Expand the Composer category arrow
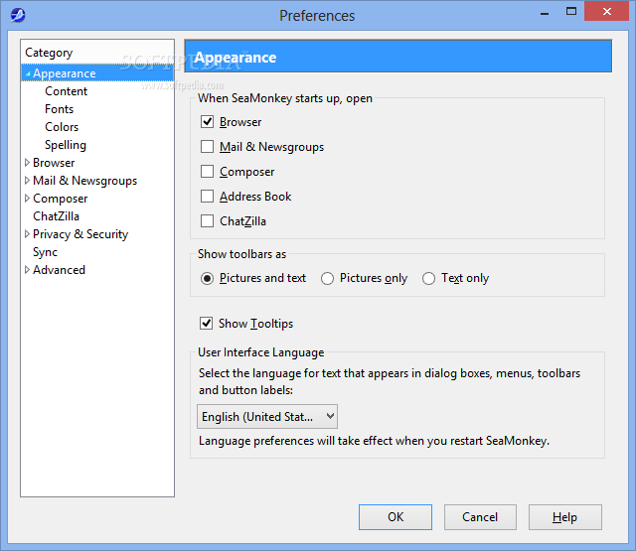Image resolution: width=636 pixels, height=551 pixels. [27, 199]
